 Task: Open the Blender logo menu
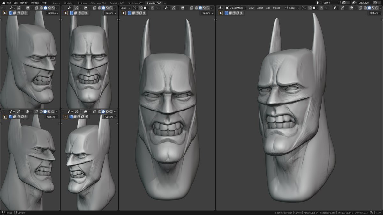coord(4,3)
